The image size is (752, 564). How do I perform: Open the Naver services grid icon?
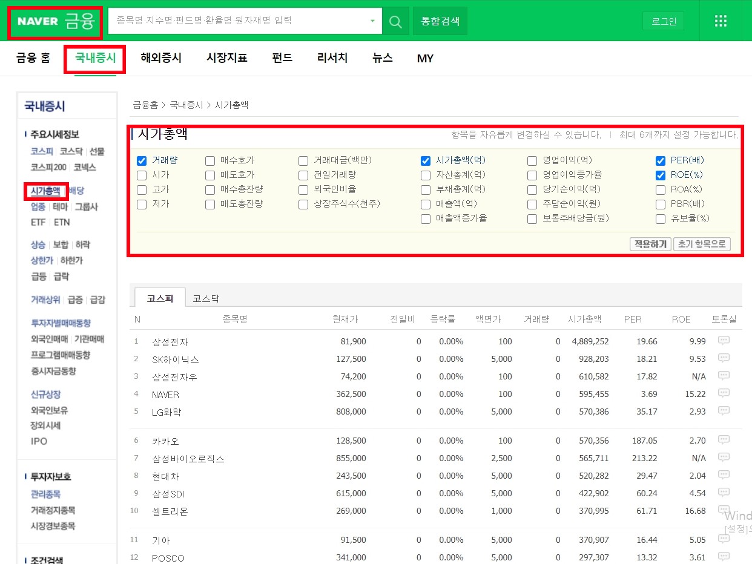coord(721,20)
